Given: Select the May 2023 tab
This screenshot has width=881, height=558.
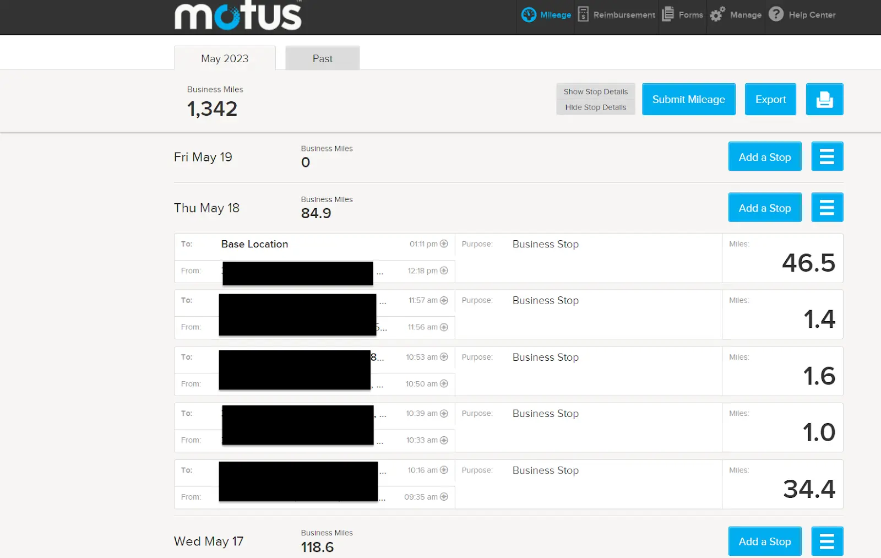Looking at the screenshot, I should pyautogui.click(x=225, y=58).
